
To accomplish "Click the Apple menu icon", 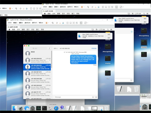I will tap(9, 29).
